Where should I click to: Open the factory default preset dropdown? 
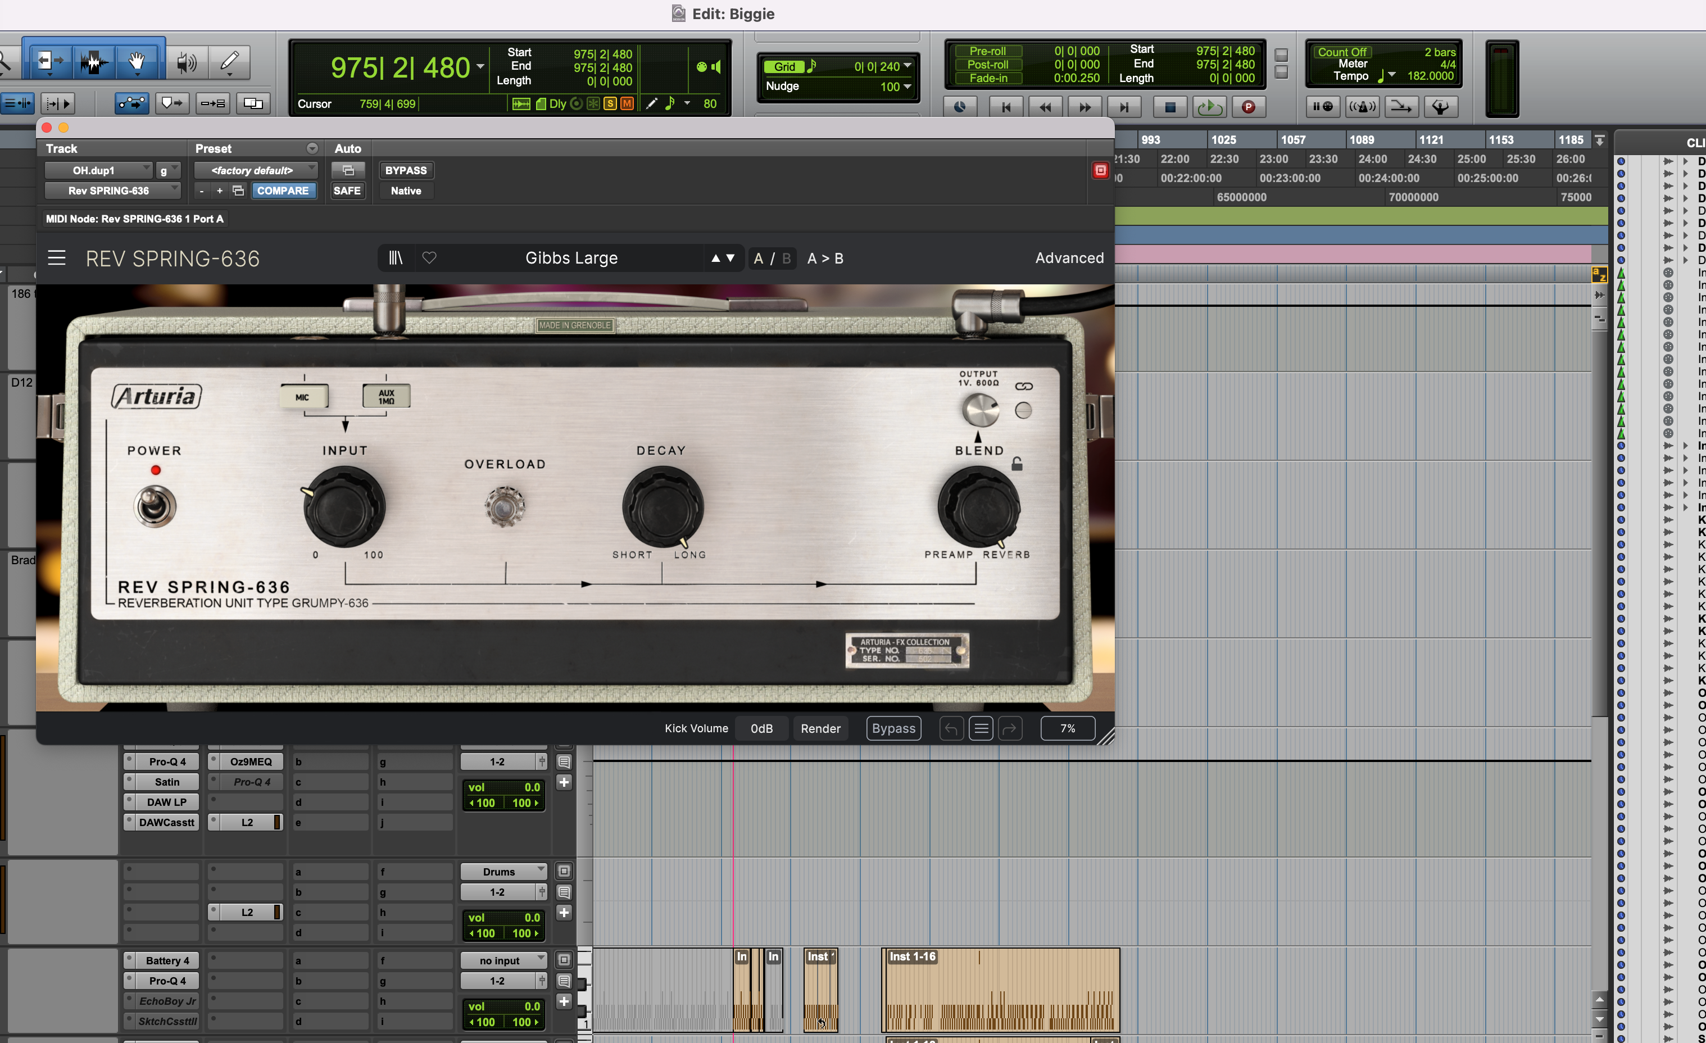(x=256, y=170)
